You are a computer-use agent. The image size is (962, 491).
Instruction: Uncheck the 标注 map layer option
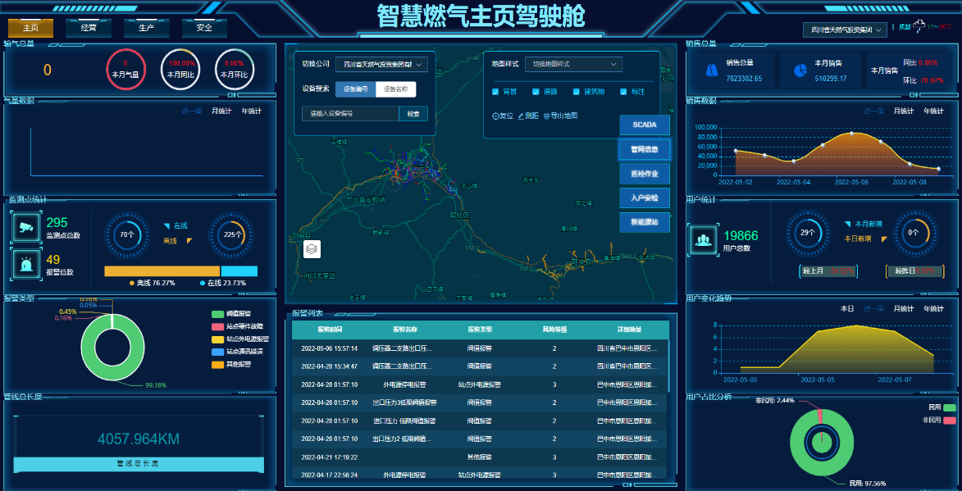point(623,92)
